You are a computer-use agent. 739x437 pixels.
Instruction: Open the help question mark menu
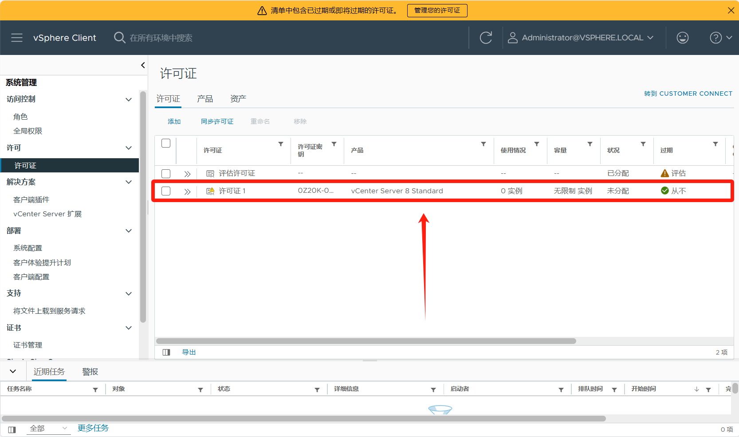(x=720, y=38)
